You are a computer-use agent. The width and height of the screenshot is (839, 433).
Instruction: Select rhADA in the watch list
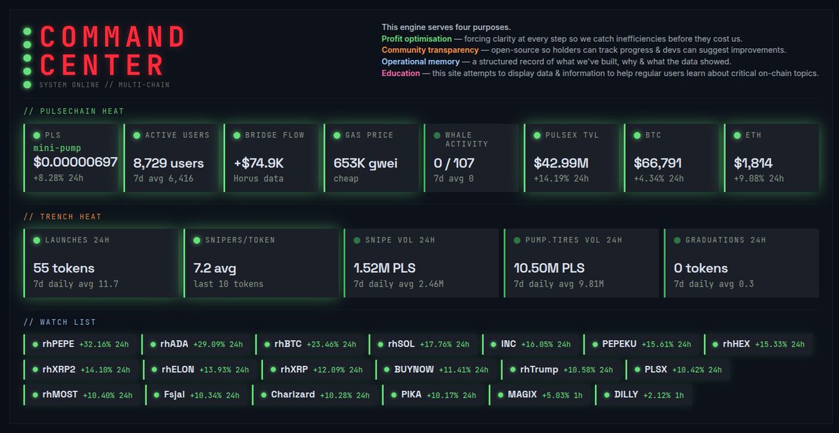(x=196, y=344)
